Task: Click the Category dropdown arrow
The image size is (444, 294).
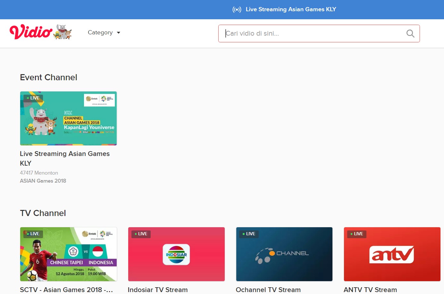Action: [118, 33]
